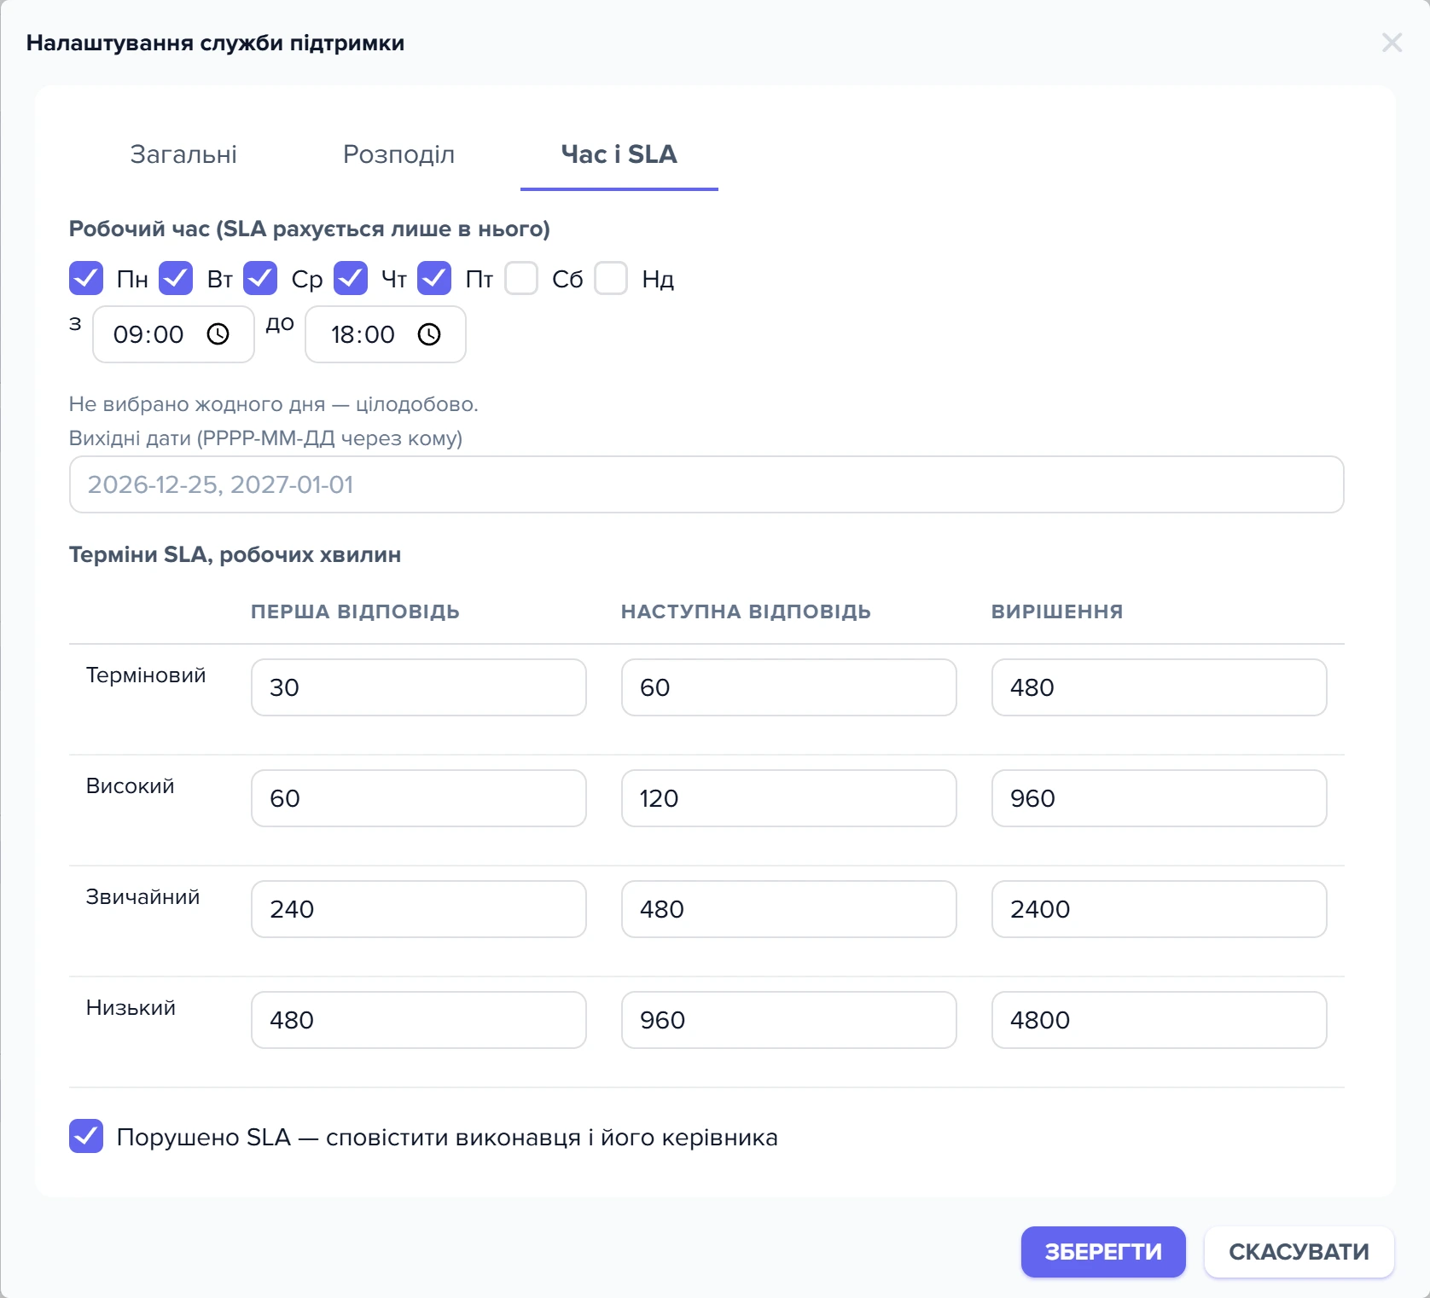Uncheck the Пн working day checkbox
Viewport: 1430px width, 1298px height.
pyautogui.click(x=86, y=278)
